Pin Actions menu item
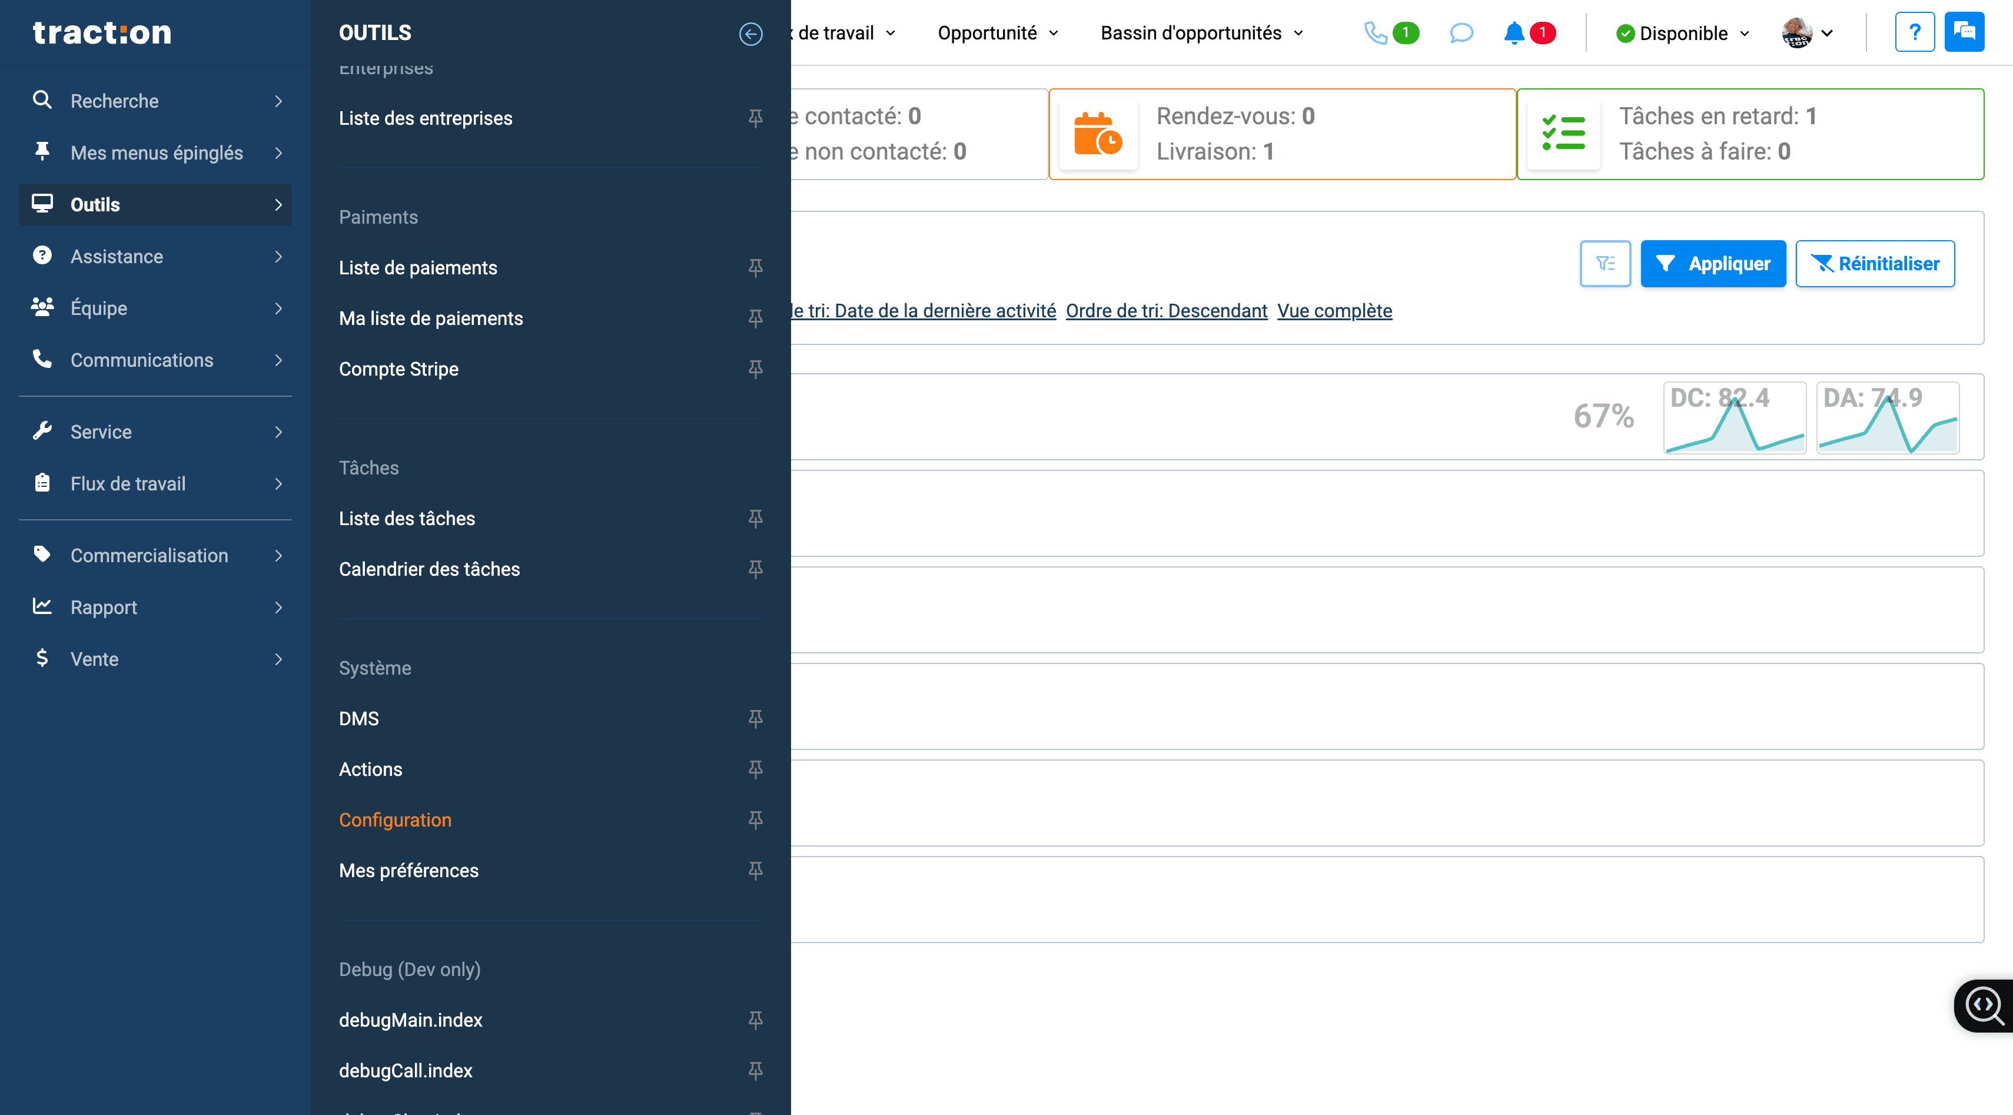The height and width of the screenshot is (1115, 2013). point(755,769)
